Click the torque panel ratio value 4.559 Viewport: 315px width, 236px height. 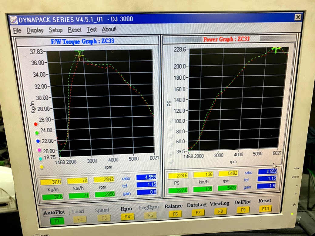[x=146, y=177]
